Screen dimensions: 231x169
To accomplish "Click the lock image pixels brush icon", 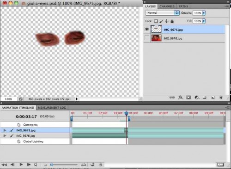I will [x=161, y=21].
